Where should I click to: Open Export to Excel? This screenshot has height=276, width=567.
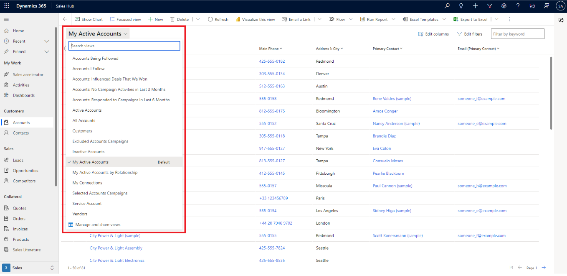click(x=470, y=19)
